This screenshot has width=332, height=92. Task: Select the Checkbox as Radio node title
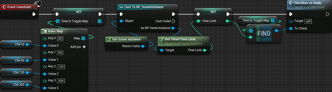308,3
